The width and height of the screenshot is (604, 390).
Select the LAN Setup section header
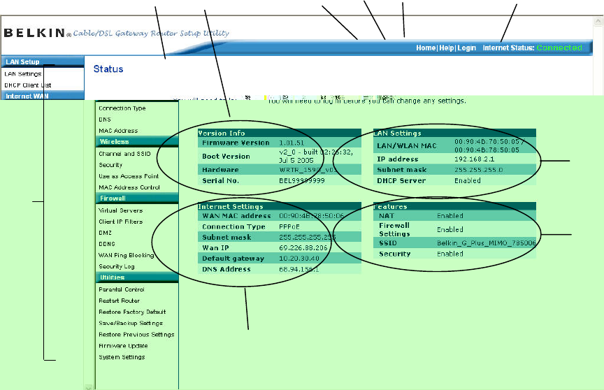point(43,62)
